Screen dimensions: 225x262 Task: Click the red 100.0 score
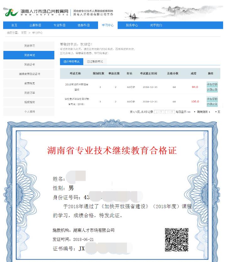coord(195,101)
